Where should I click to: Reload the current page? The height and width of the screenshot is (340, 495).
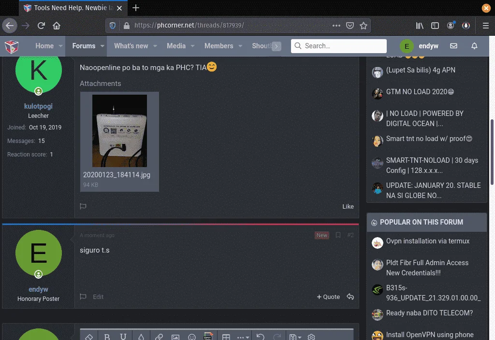(x=42, y=26)
